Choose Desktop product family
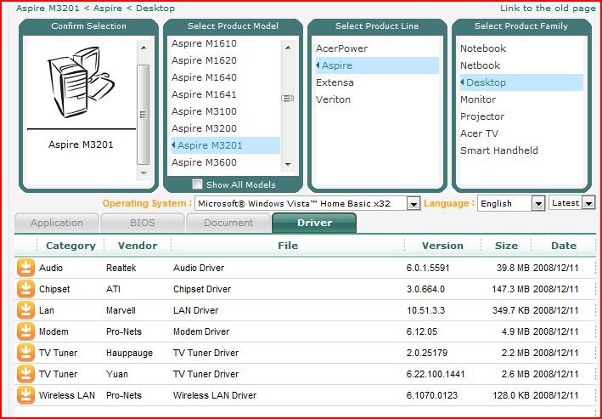The width and height of the screenshot is (602, 419). (x=521, y=82)
